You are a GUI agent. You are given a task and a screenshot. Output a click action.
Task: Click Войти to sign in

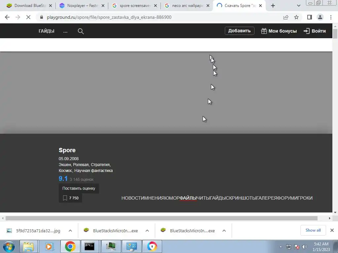(x=315, y=31)
